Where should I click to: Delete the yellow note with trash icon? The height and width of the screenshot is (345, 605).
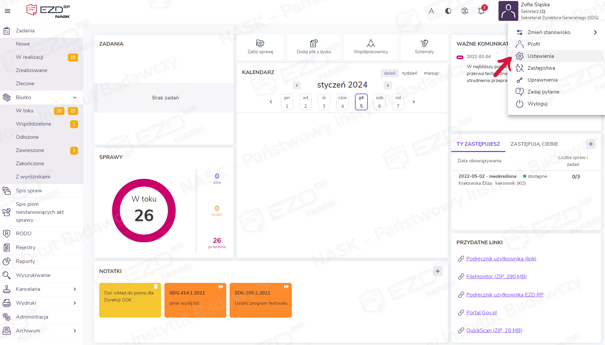click(156, 287)
